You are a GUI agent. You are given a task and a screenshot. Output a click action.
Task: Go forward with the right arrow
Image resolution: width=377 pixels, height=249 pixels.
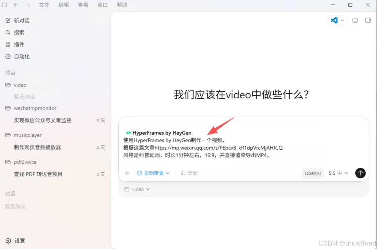click(28, 5)
